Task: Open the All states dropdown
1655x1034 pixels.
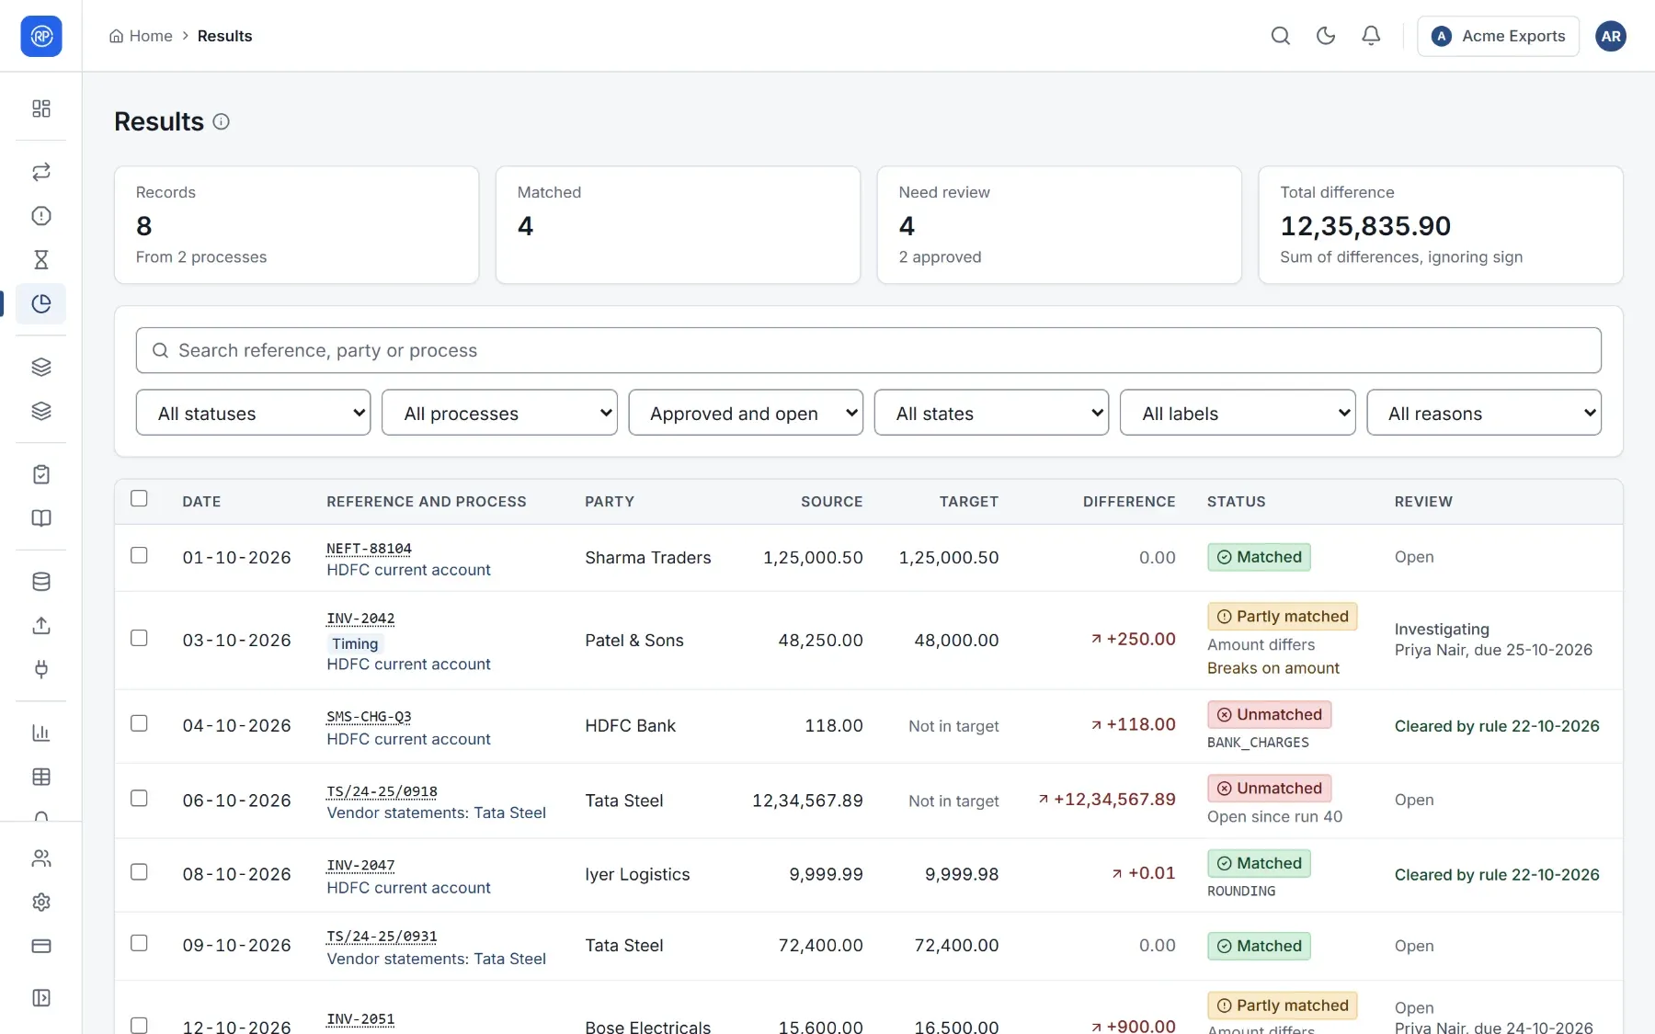Action: tap(991, 413)
